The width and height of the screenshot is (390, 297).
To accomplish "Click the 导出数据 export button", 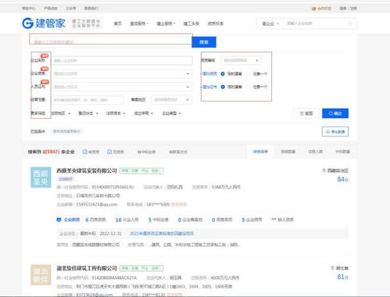I will point(335,132).
